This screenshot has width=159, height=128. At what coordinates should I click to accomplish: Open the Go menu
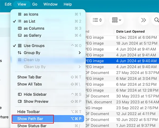35,4
